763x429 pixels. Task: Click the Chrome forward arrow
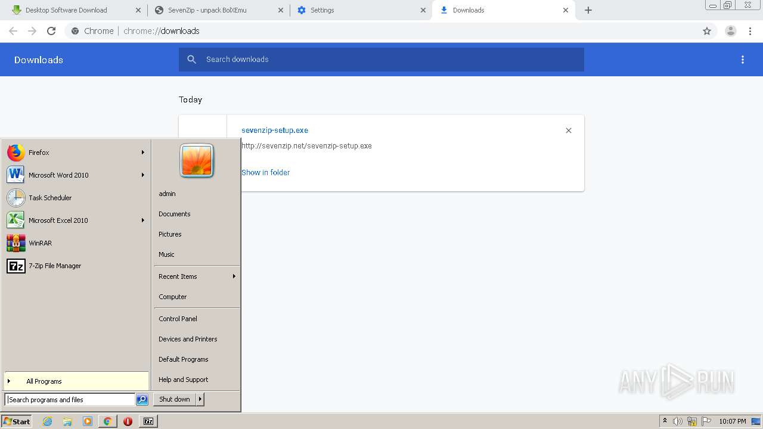coord(32,31)
